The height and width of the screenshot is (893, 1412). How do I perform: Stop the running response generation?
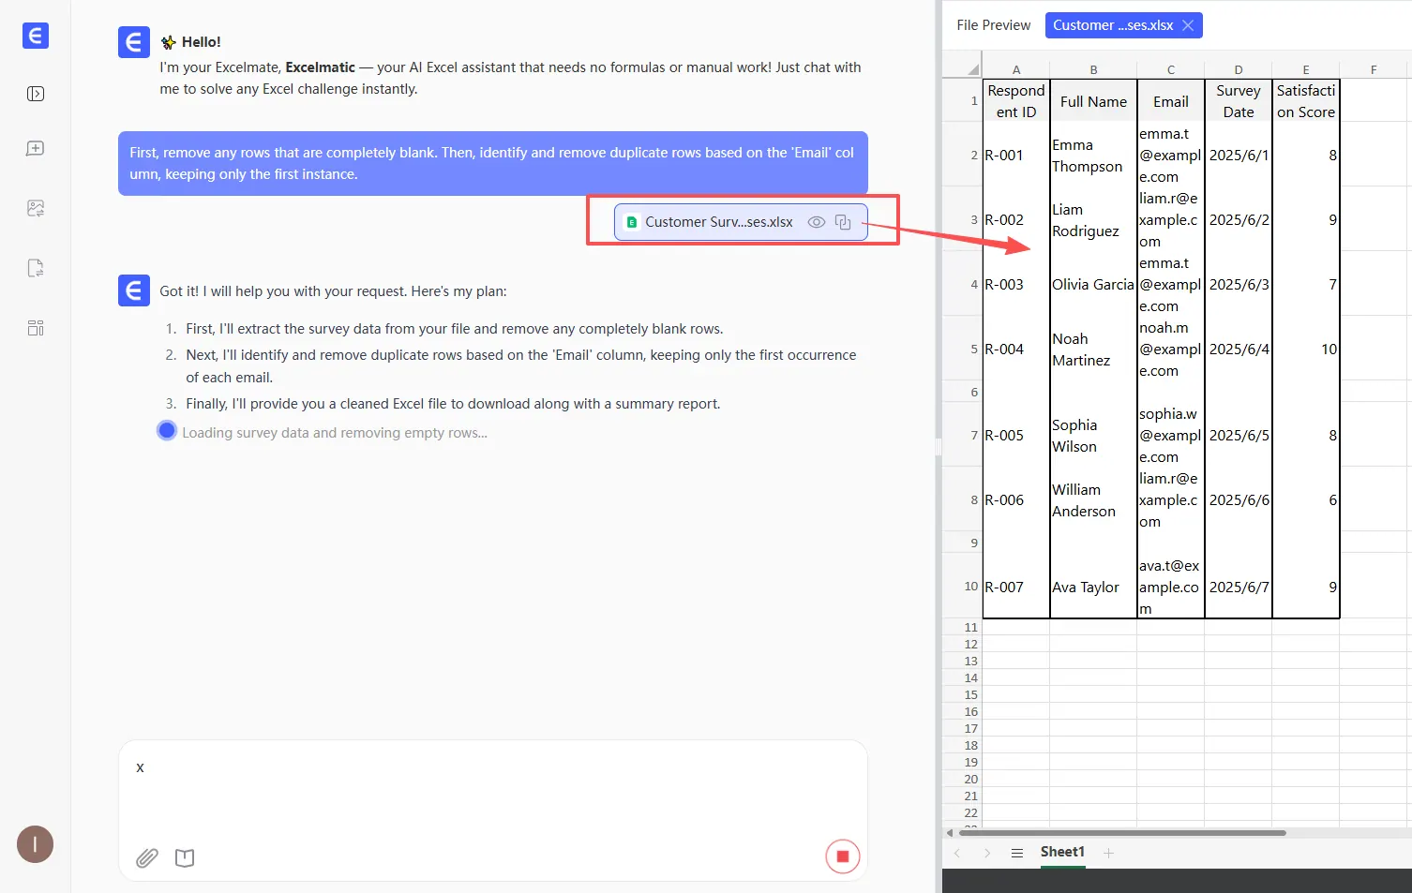pos(842,856)
